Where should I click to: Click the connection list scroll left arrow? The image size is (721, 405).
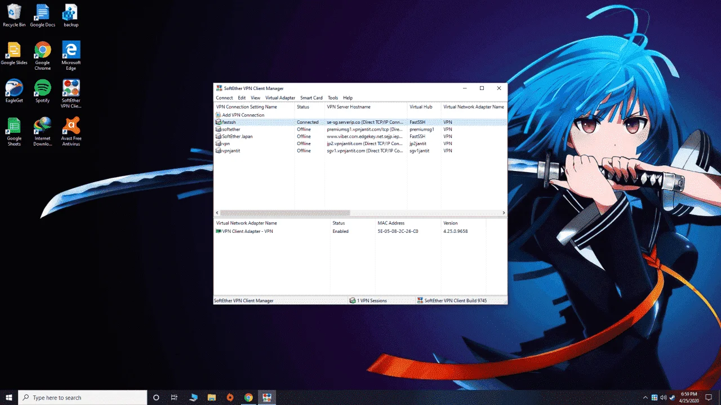pyautogui.click(x=217, y=213)
